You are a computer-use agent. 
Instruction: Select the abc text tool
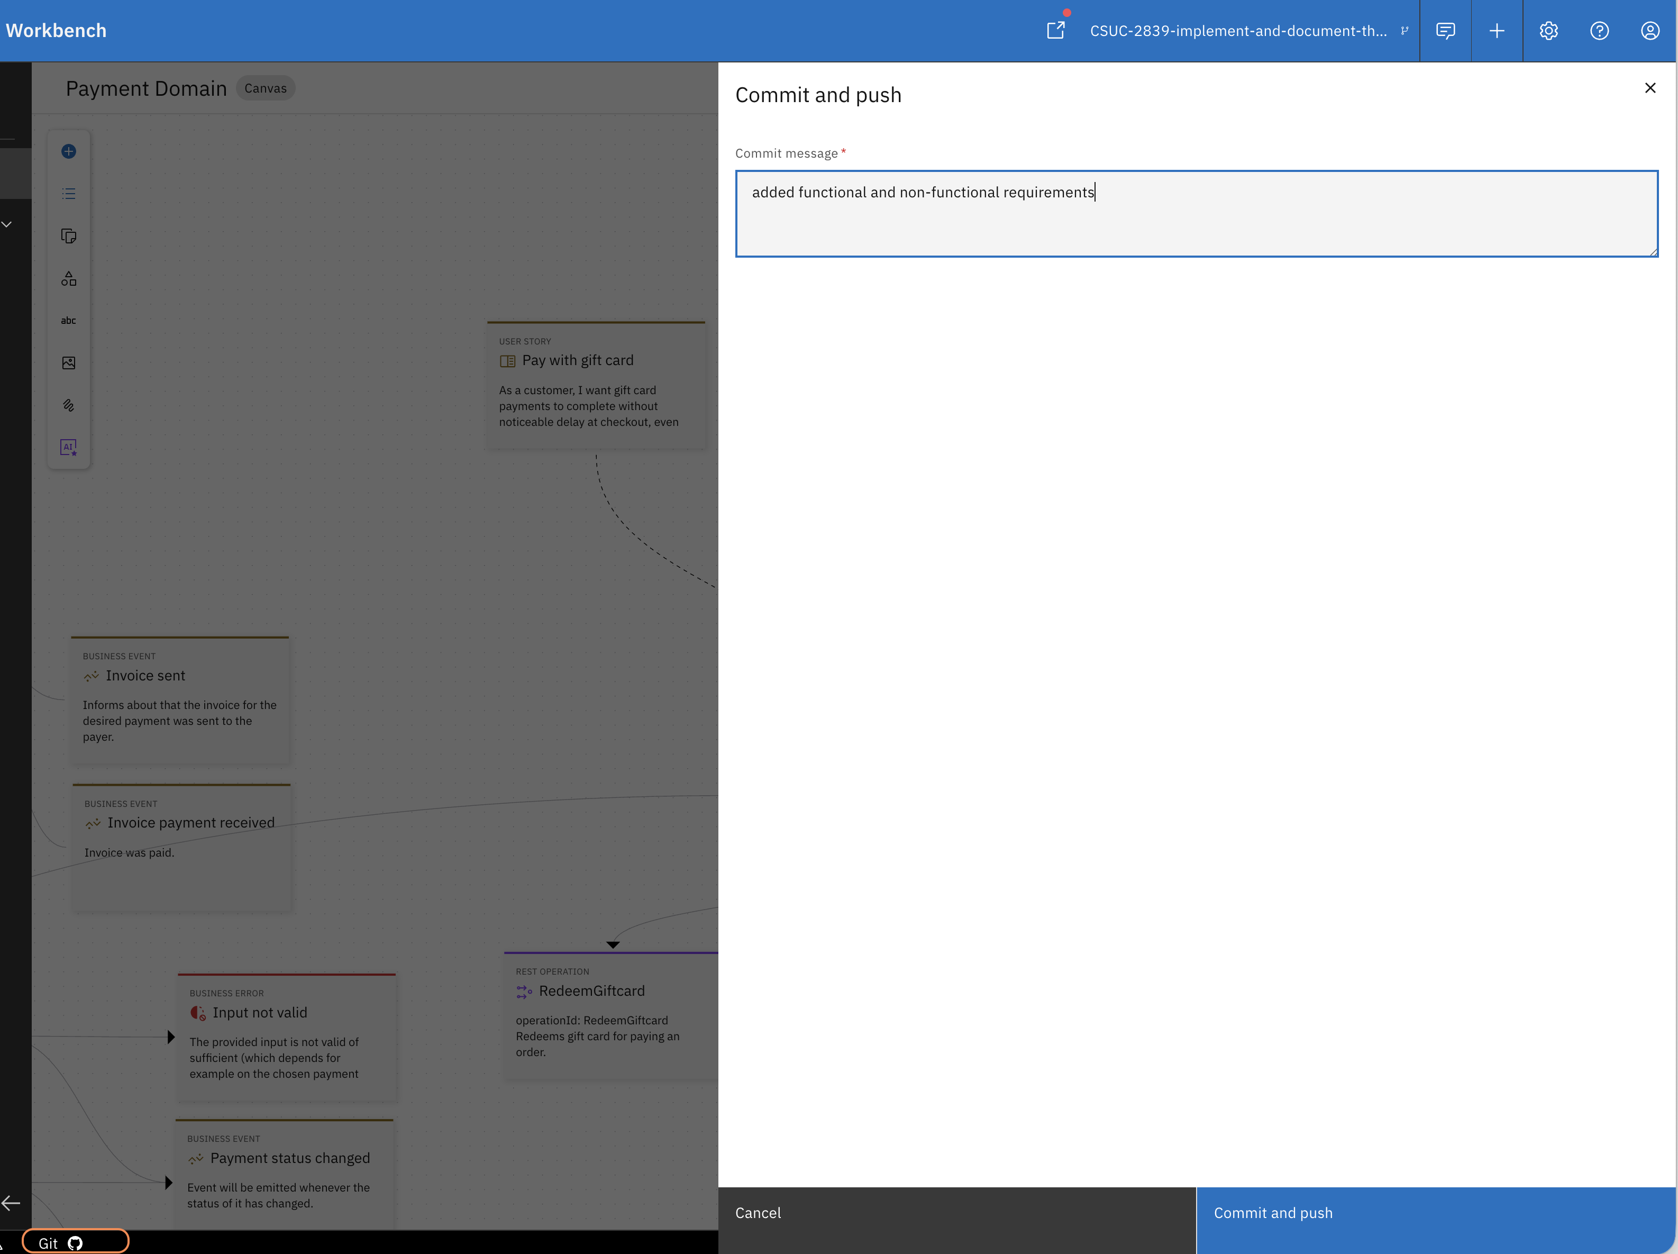[x=68, y=320]
